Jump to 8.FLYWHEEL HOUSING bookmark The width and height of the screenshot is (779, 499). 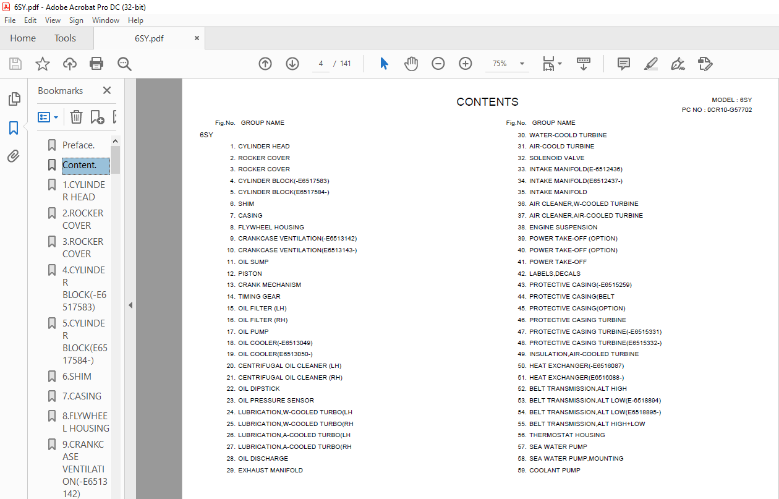[86, 422]
